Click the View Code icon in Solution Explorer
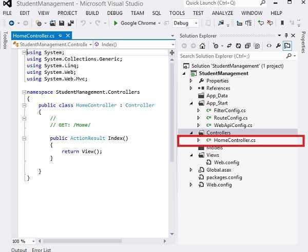The image size is (308, 252). click(x=268, y=46)
